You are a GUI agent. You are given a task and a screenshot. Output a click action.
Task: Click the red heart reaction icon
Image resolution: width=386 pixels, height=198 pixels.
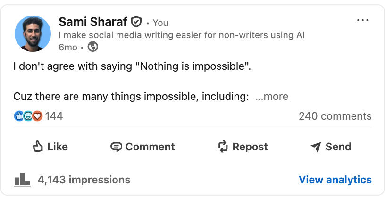point(37,116)
